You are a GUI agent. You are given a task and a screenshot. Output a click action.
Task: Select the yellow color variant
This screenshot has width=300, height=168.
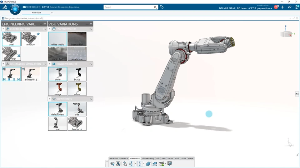click(77, 89)
